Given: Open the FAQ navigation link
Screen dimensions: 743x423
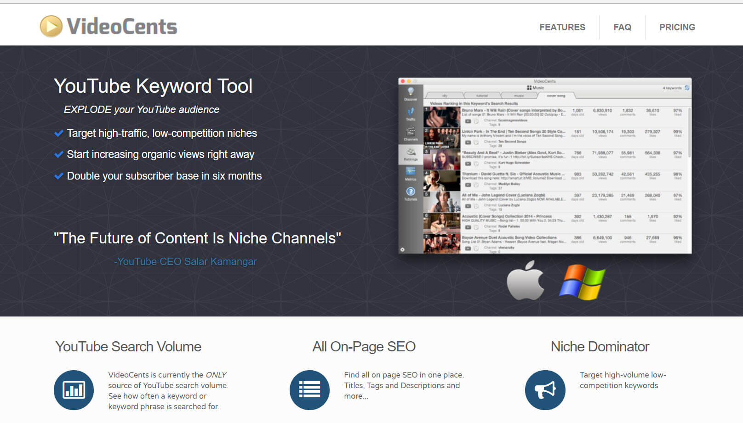Looking at the screenshot, I should pos(622,27).
